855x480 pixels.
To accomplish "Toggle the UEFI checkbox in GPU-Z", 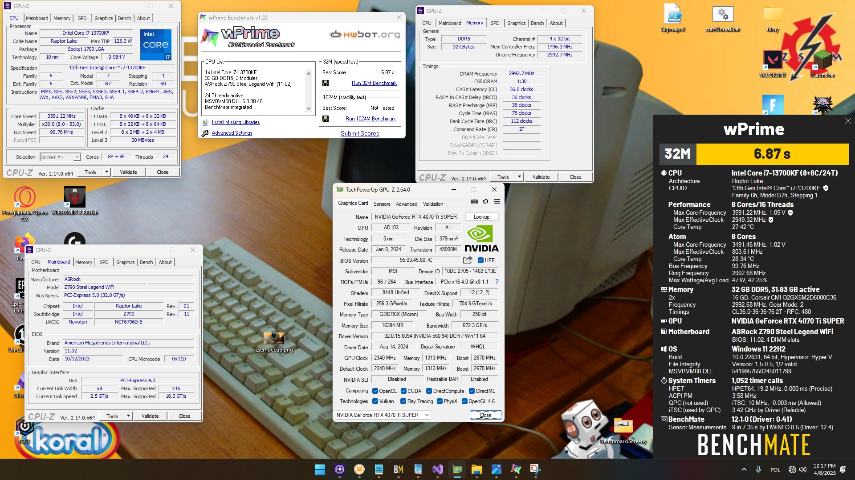I will pos(480,260).
